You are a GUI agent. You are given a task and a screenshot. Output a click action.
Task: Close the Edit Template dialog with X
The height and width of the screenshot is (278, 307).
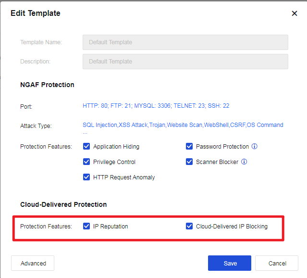point(295,13)
